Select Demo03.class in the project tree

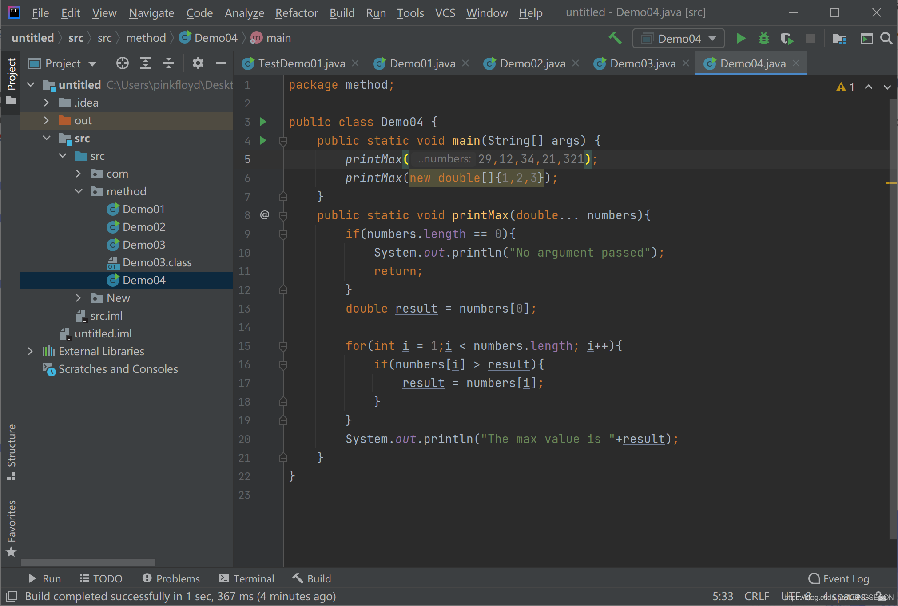(149, 262)
